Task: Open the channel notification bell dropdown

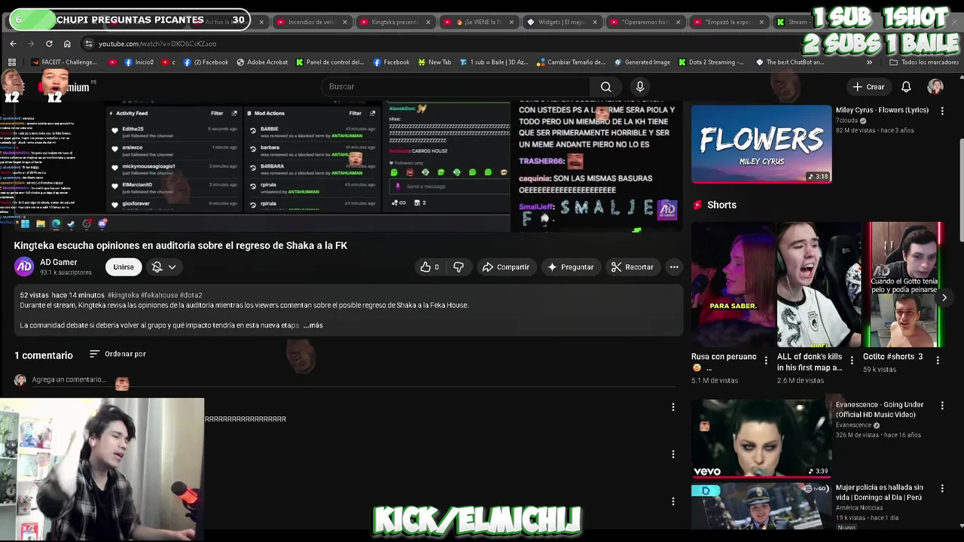Action: (163, 267)
